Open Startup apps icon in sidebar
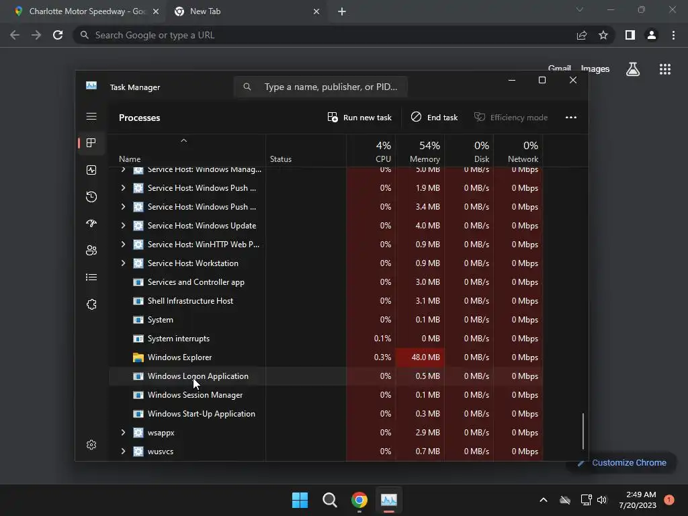The image size is (688, 516). coord(91,223)
